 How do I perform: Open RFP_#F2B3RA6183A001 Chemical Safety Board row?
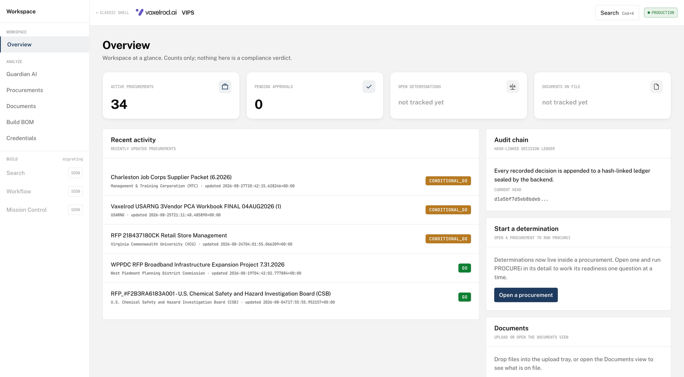pyautogui.click(x=291, y=297)
